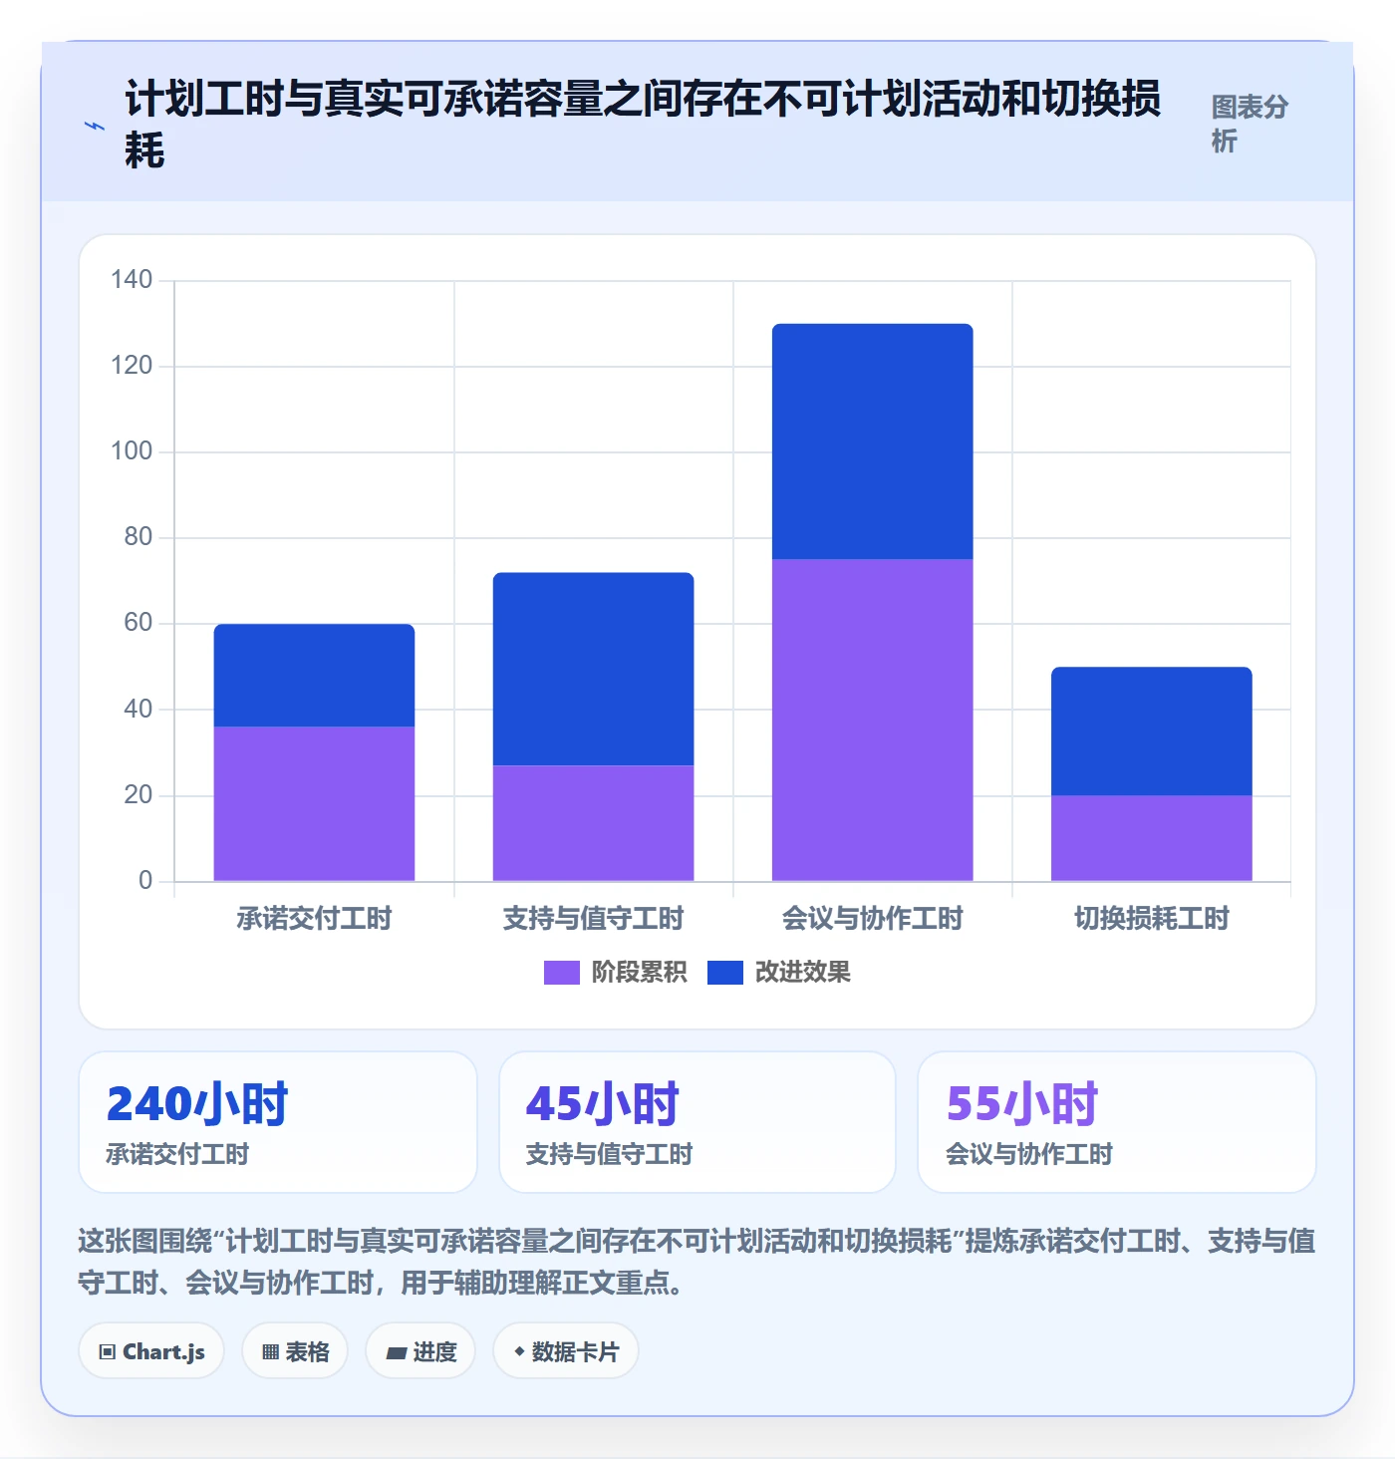Select the 表格 tag

(x=295, y=1351)
